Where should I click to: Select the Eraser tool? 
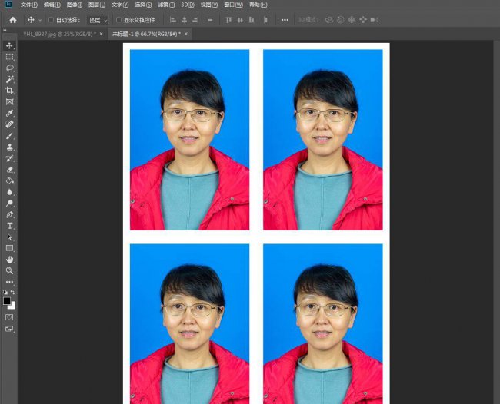(x=9, y=170)
